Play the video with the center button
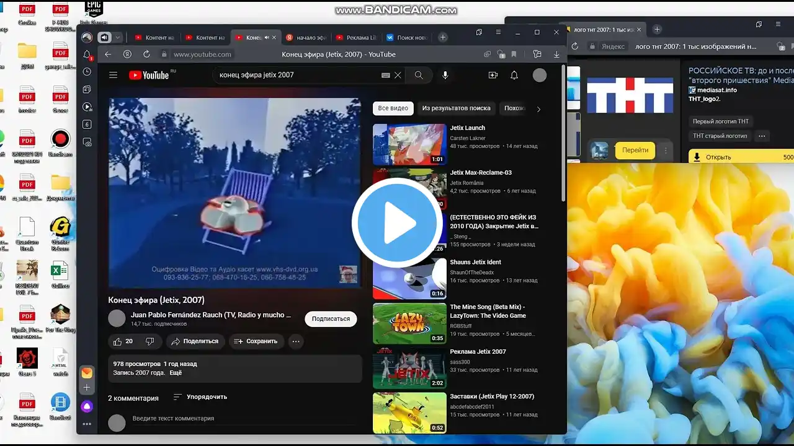 coord(397,223)
